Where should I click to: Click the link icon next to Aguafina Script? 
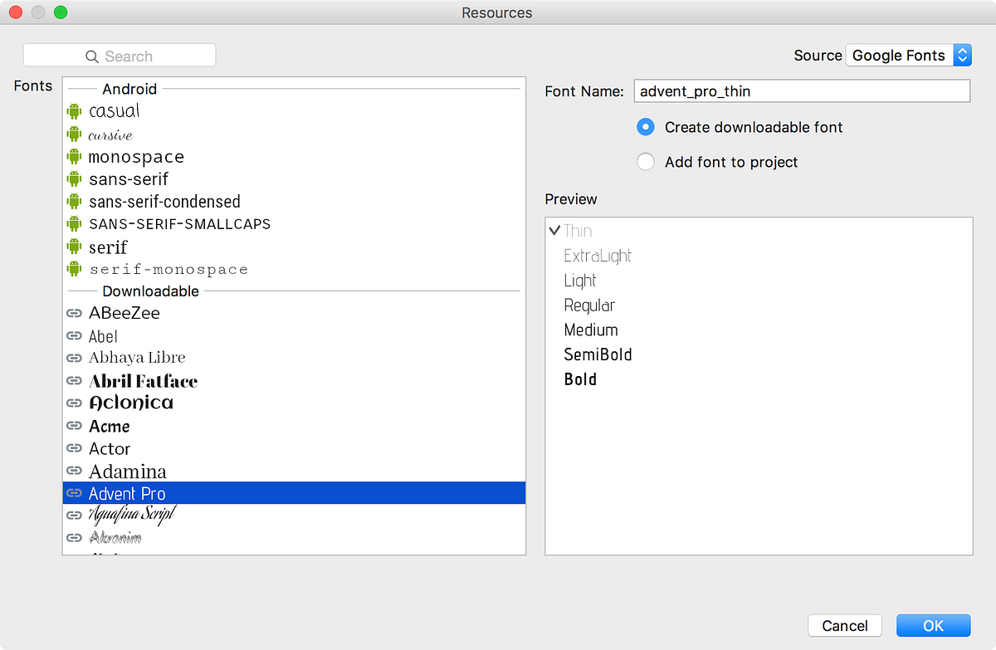[x=75, y=515]
